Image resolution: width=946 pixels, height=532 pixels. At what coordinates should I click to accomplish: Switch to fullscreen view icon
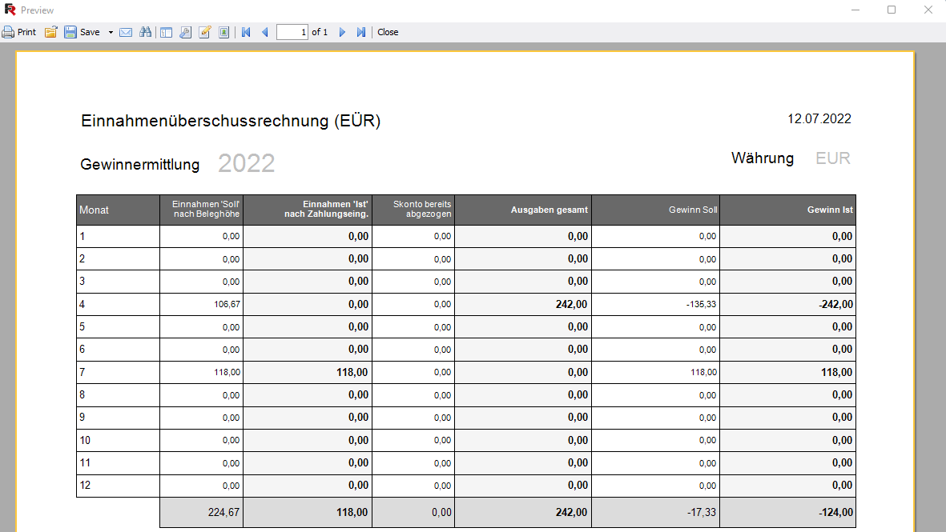tap(223, 32)
